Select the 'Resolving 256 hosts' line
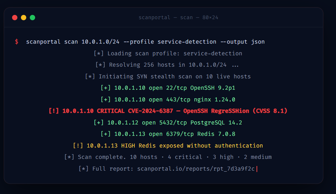This screenshot has width=336, height=194. (x=167, y=65)
